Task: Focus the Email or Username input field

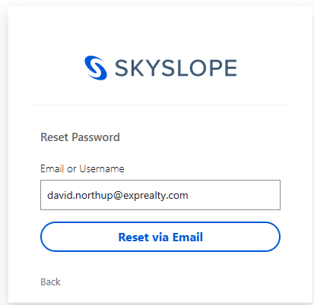Action: pyautogui.click(x=160, y=195)
